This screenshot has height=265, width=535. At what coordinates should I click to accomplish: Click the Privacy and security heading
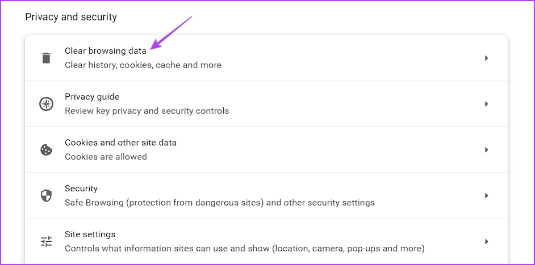[x=71, y=17]
